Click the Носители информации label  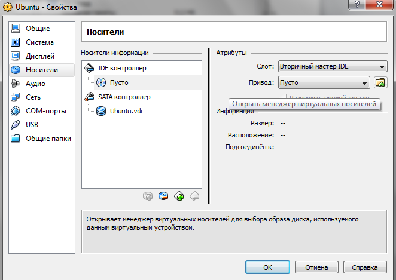pos(115,53)
